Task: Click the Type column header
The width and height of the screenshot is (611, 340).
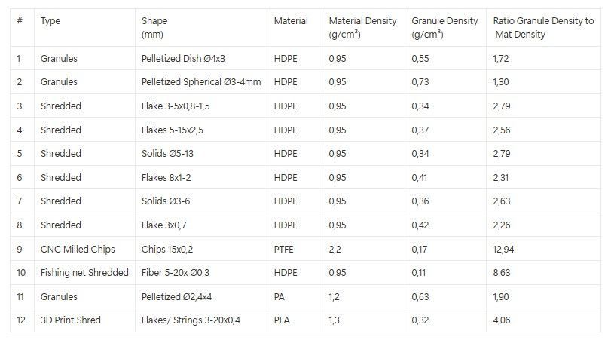Action: pos(50,21)
